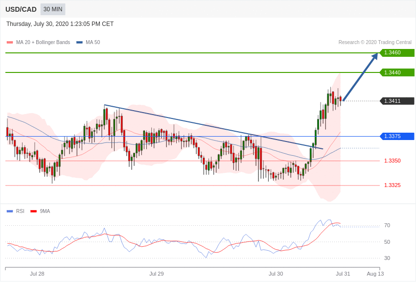Click the 1.3375 blue pivot label
Viewport: 416px width, 282px height.
click(x=397, y=137)
